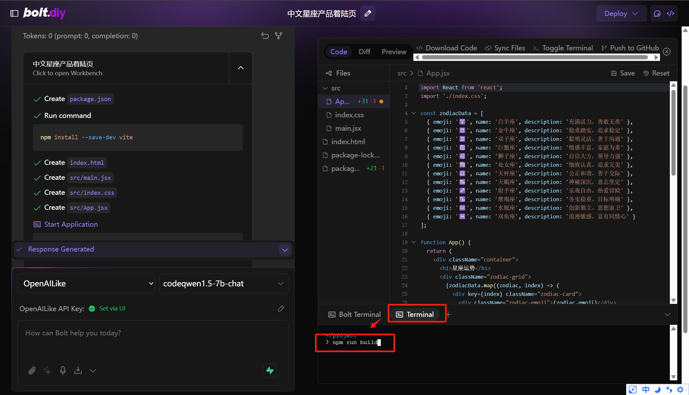689x395 pixels.
Task: Toggle code view with the </> header icon
Action: (670, 13)
